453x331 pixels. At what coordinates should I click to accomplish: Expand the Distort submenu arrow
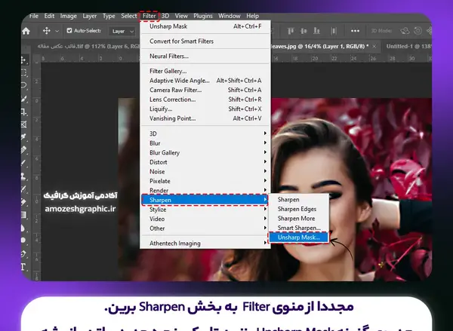point(265,161)
